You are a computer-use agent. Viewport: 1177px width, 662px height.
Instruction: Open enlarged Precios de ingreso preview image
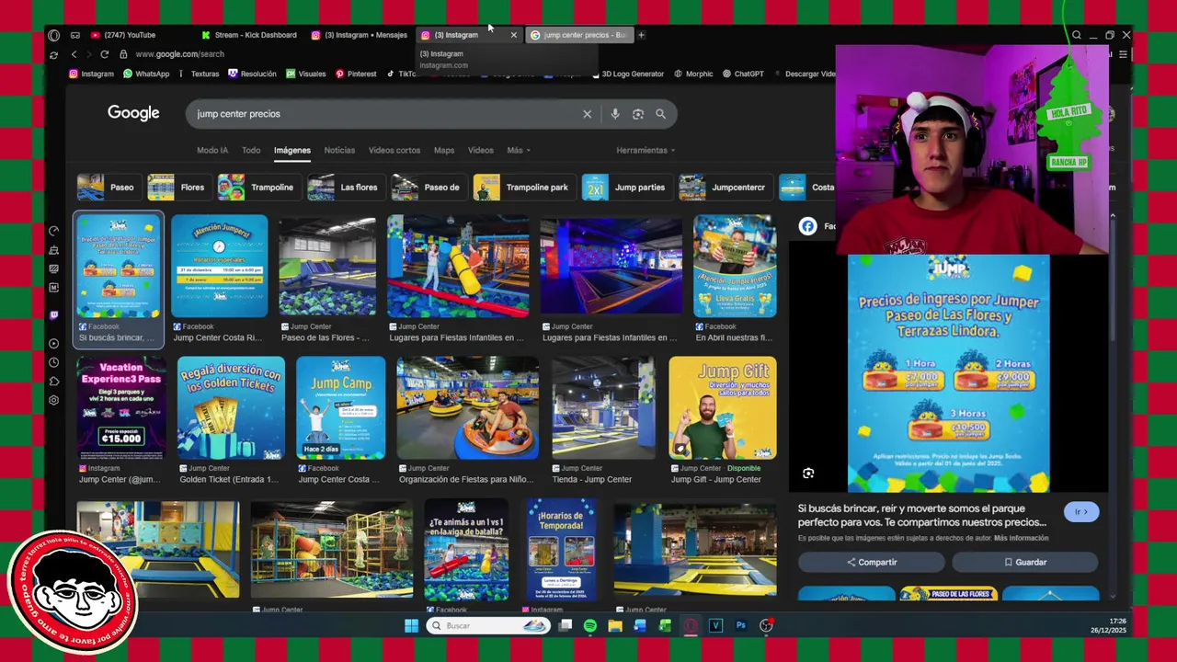click(948, 373)
